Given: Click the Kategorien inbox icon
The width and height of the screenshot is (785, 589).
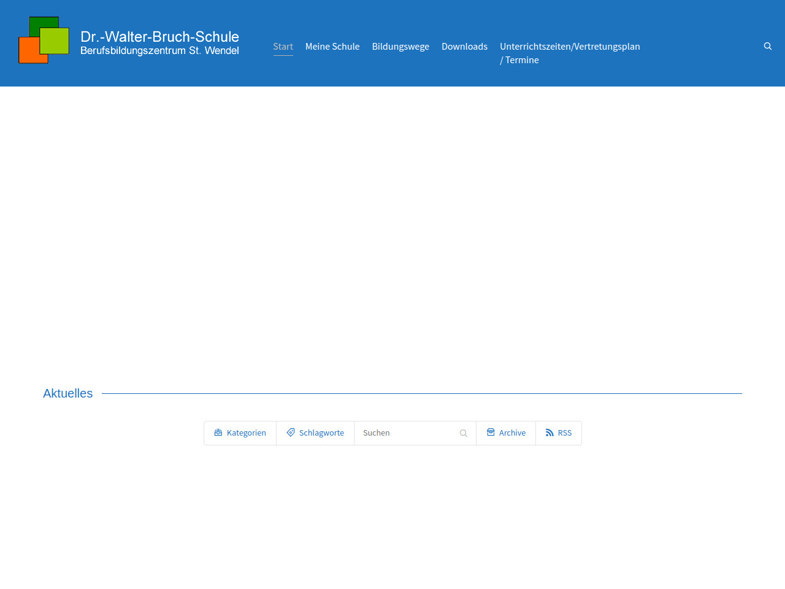Looking at the screenshot, I should [x=218, y=433].
